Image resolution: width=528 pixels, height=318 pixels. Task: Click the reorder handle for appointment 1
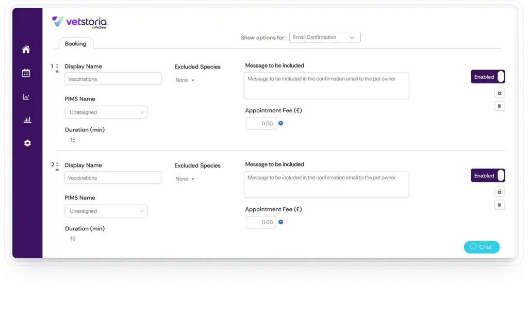(x=57, y=68)
